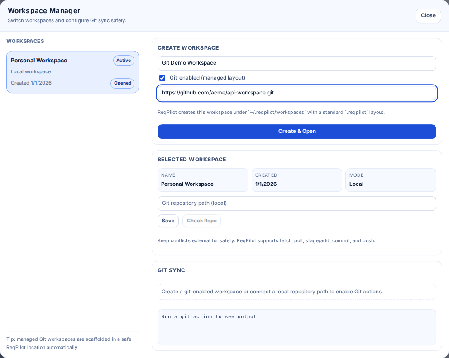Image resolution: width=449 pixels, height=358 pixels.
Task: Click the CREATED date field showing 1/1/2026
Action: tap(296, 180)
